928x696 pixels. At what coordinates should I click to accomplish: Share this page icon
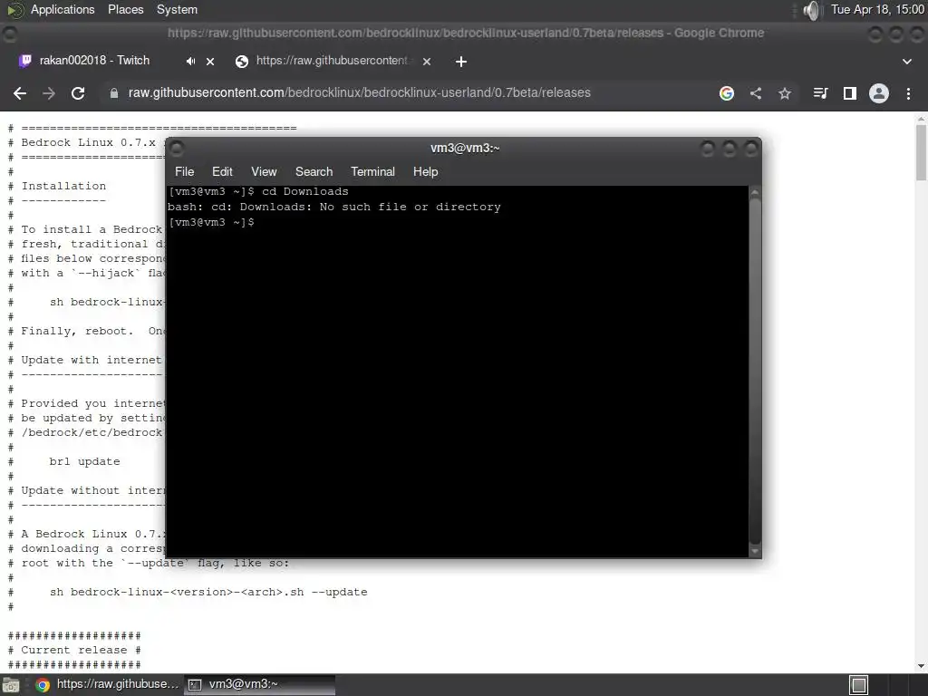[756, 93]
